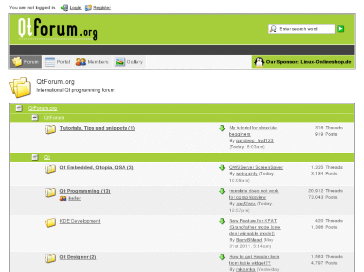Open the Members tab
Screen dimensions: 364x272
click(x=93, y=62)
